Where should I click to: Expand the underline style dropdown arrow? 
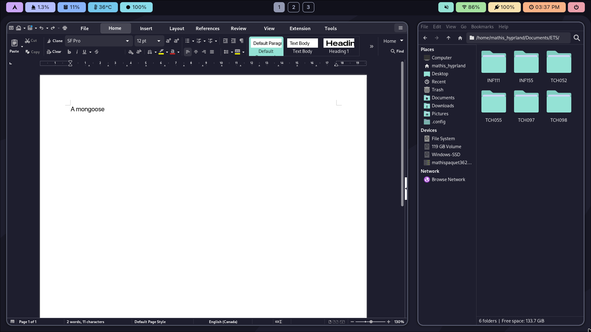tap(90, 52)
